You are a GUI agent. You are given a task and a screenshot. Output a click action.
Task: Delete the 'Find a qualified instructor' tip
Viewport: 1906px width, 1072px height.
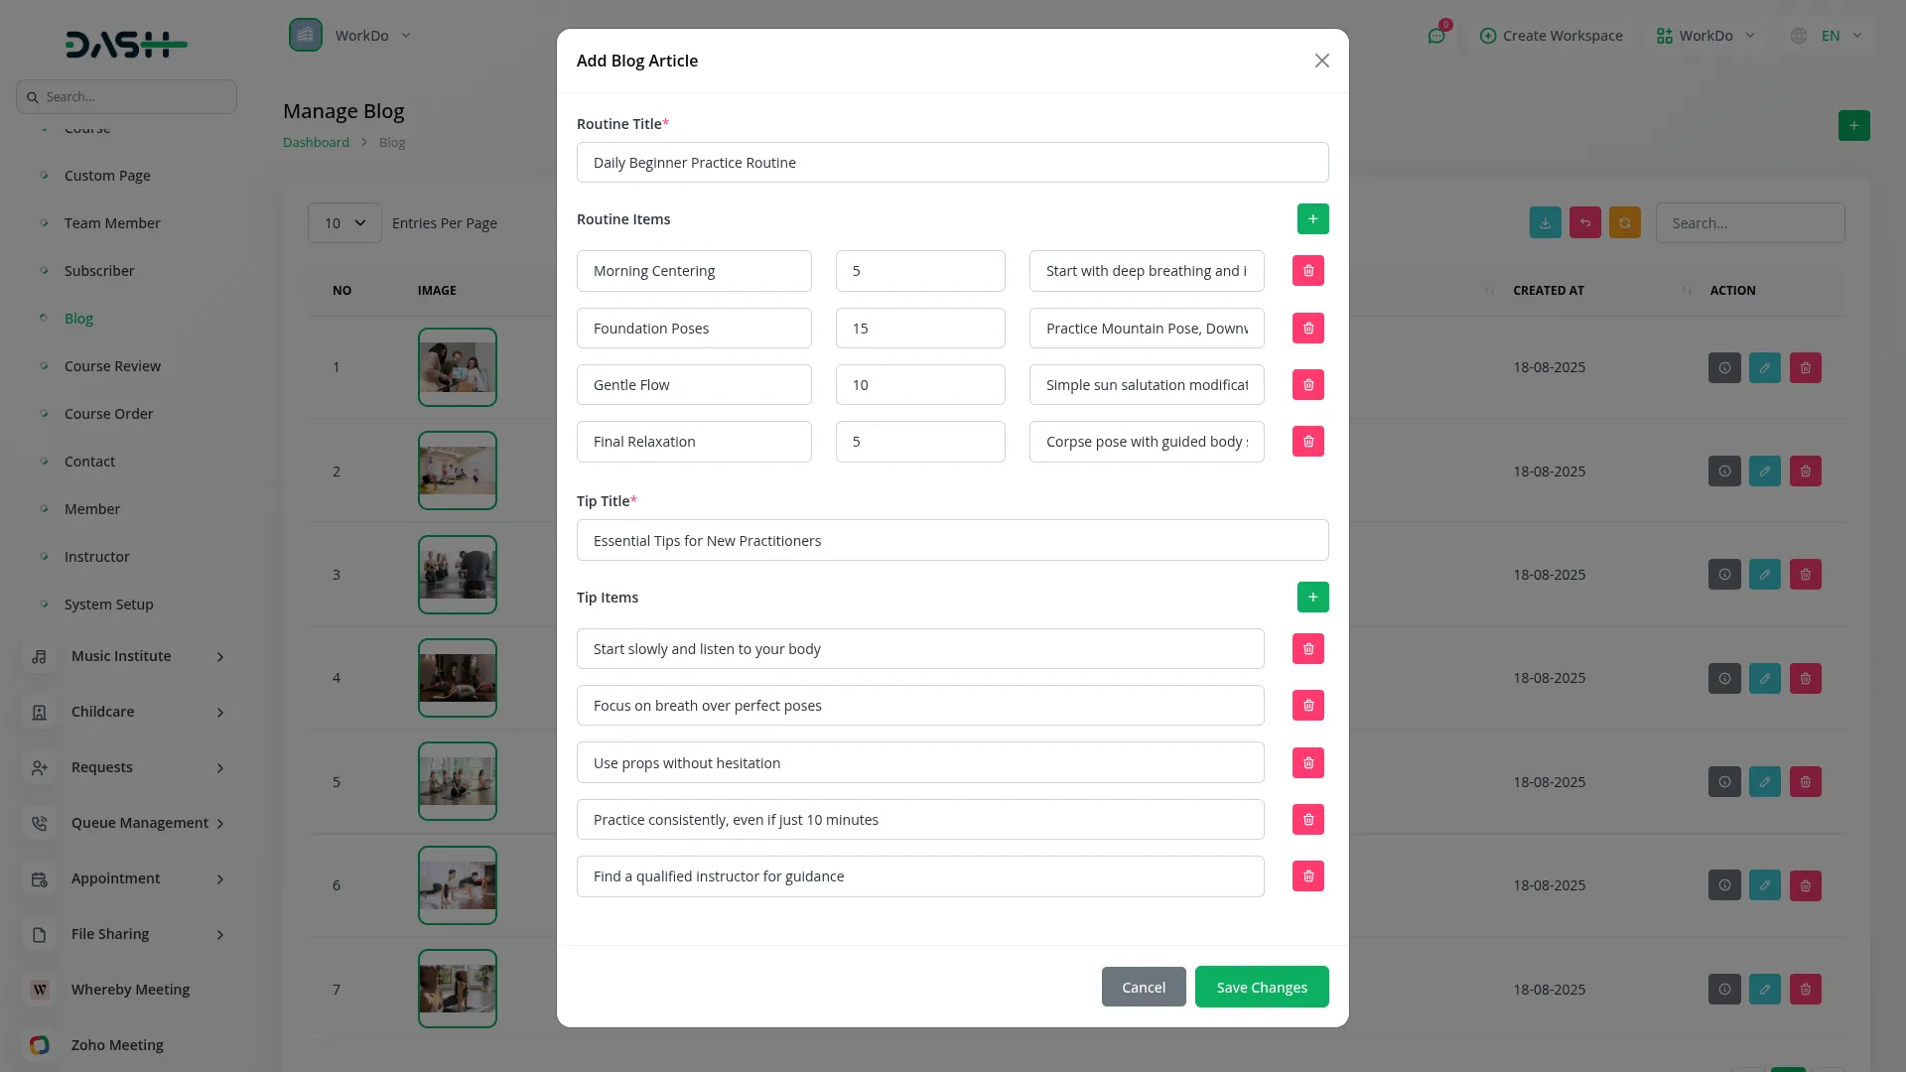[x=1307, y=876]
